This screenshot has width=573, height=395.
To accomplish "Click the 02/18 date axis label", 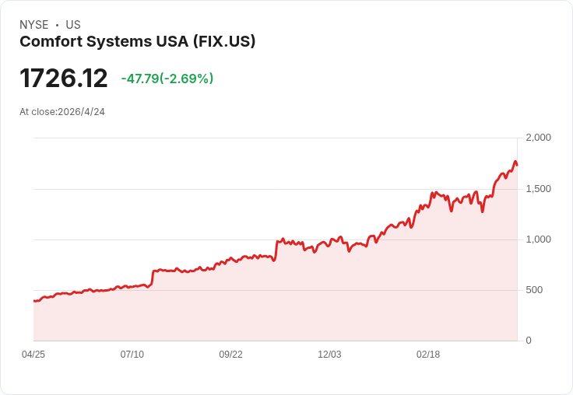I will pyautogui.click(x=428, y=354).
